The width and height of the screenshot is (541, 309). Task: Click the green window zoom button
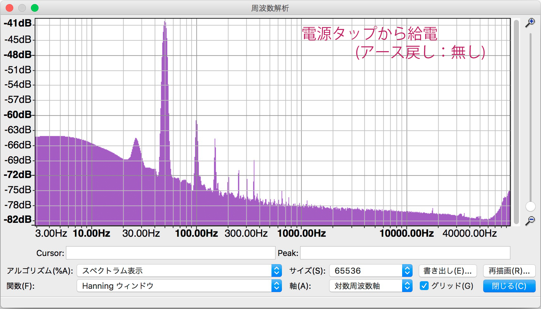(x=35, y=8)
